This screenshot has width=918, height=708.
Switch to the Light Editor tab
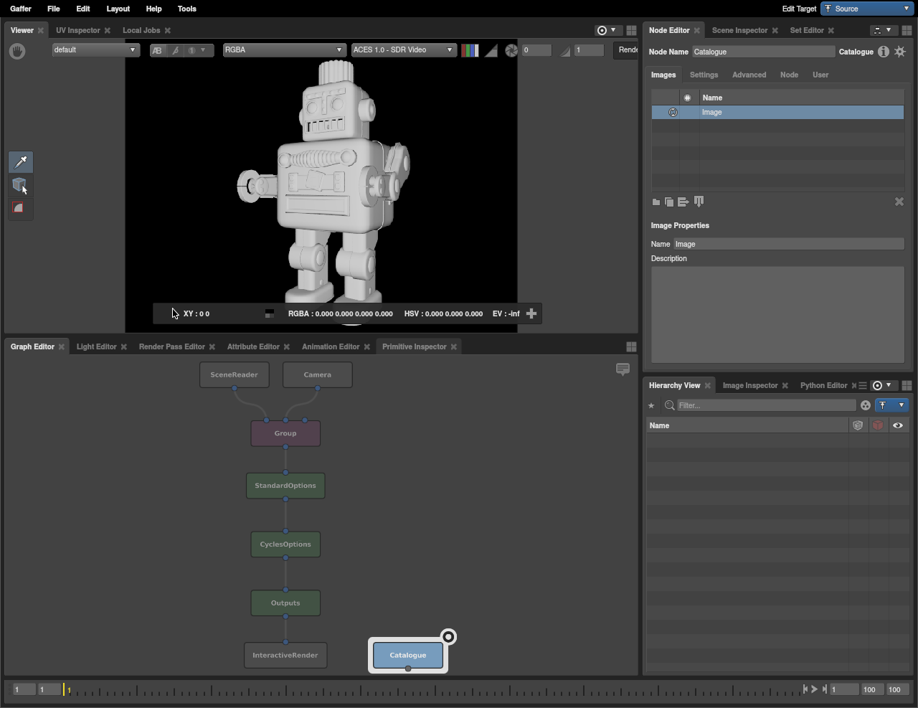(96, 346)
